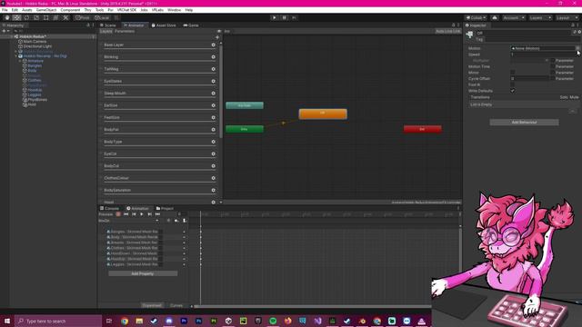Image resolution: width=582 pixels, height=327 pixels.
Task: Open the Multiplier parameter dropdown
Action: tap(529, 61)
